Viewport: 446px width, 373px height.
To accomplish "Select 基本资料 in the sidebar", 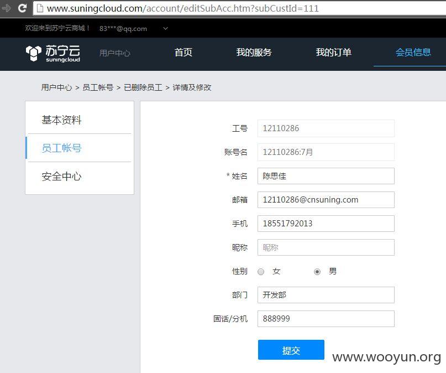I will coord(61,120).
